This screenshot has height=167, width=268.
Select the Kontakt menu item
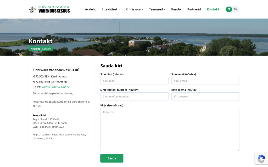click(213, 9)
